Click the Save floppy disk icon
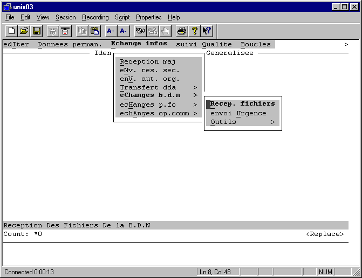The height and width of the screenshot is (278, 362). click(37, 31)
